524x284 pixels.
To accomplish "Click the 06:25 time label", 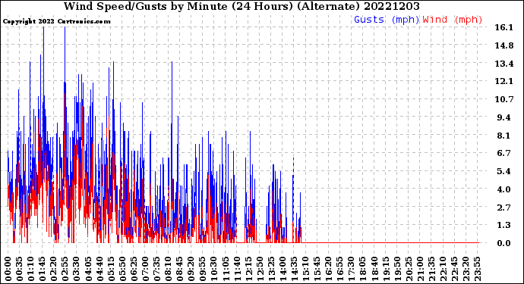I will click(x=134, y=269).
